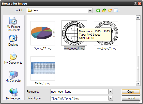The height and width of the screenshot is (104, 143).
Task: Click the vertical scrollbar thumb
Action: (x=138, y=69)
